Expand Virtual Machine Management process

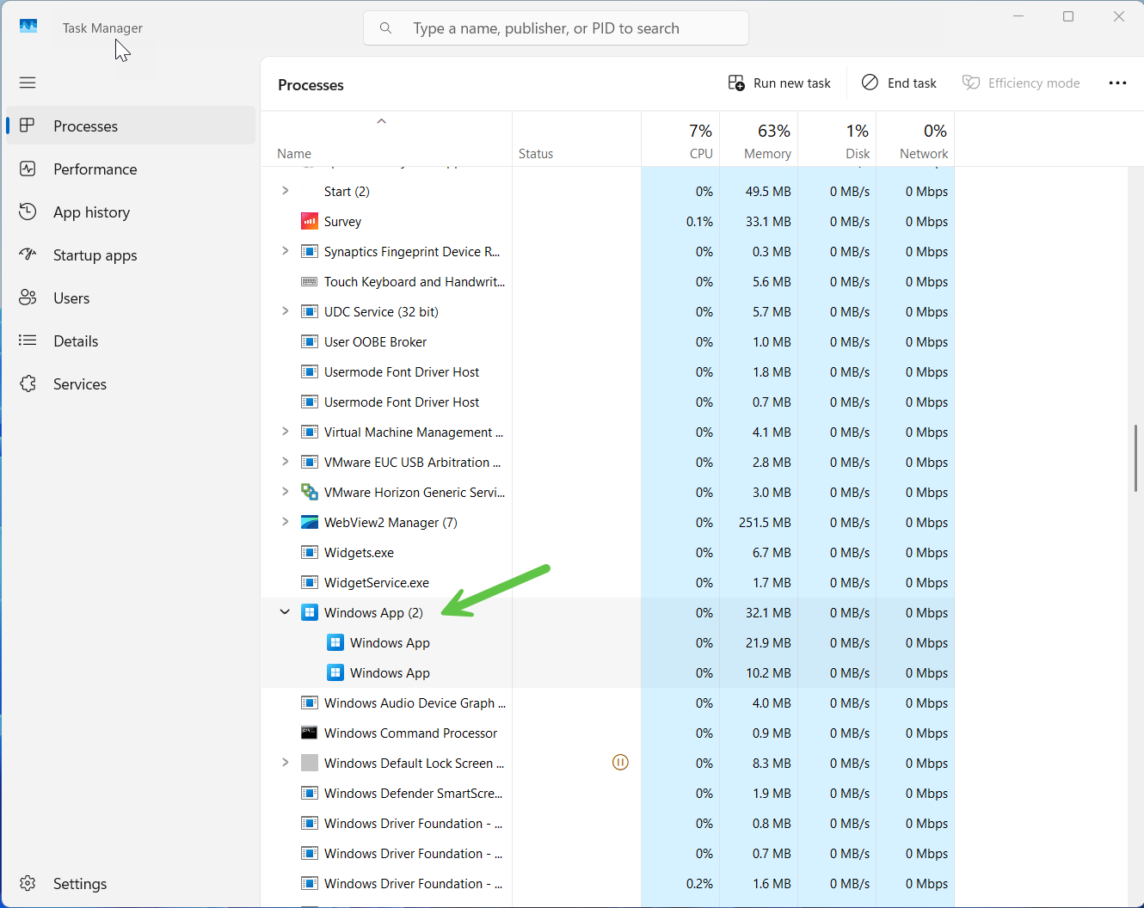[x=286, y=432]
